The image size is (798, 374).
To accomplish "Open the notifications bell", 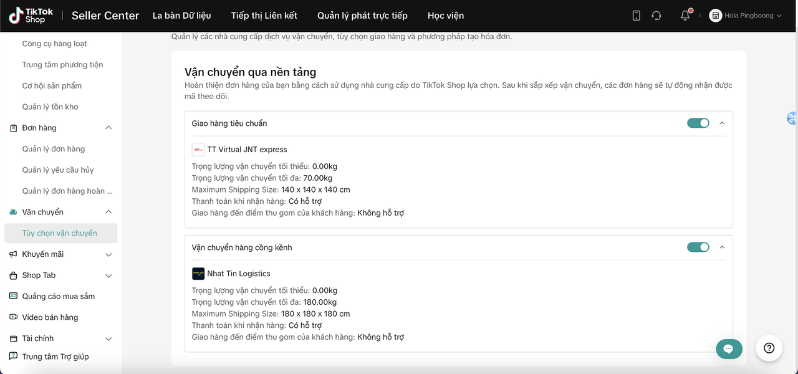I will tap(685, 16).
